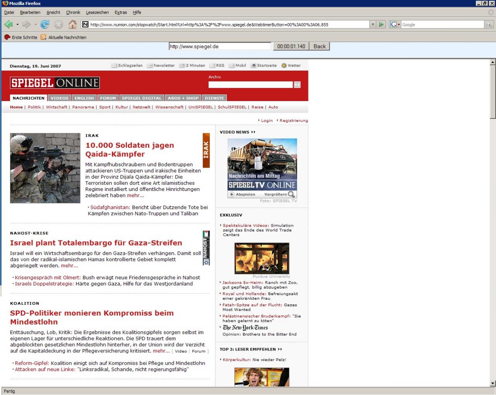Click the NAHOST vertical topic badge
This screenshot has height=395, width=496.
click(x=206, y=248)
